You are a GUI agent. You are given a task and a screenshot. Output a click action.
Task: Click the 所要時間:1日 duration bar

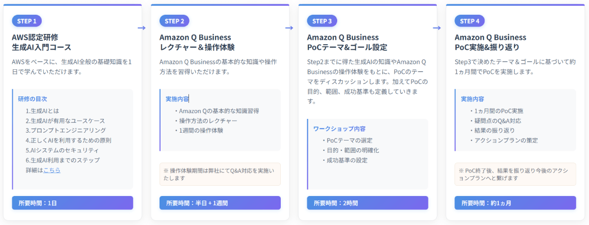73,203
